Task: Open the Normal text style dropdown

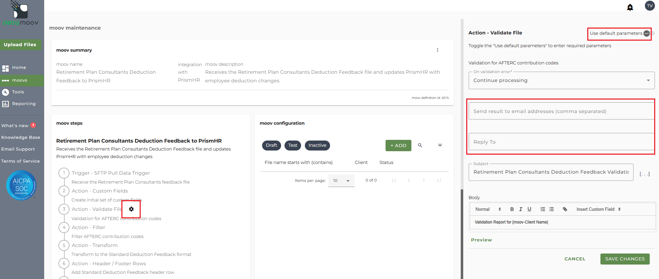Action: click(488, 209)
